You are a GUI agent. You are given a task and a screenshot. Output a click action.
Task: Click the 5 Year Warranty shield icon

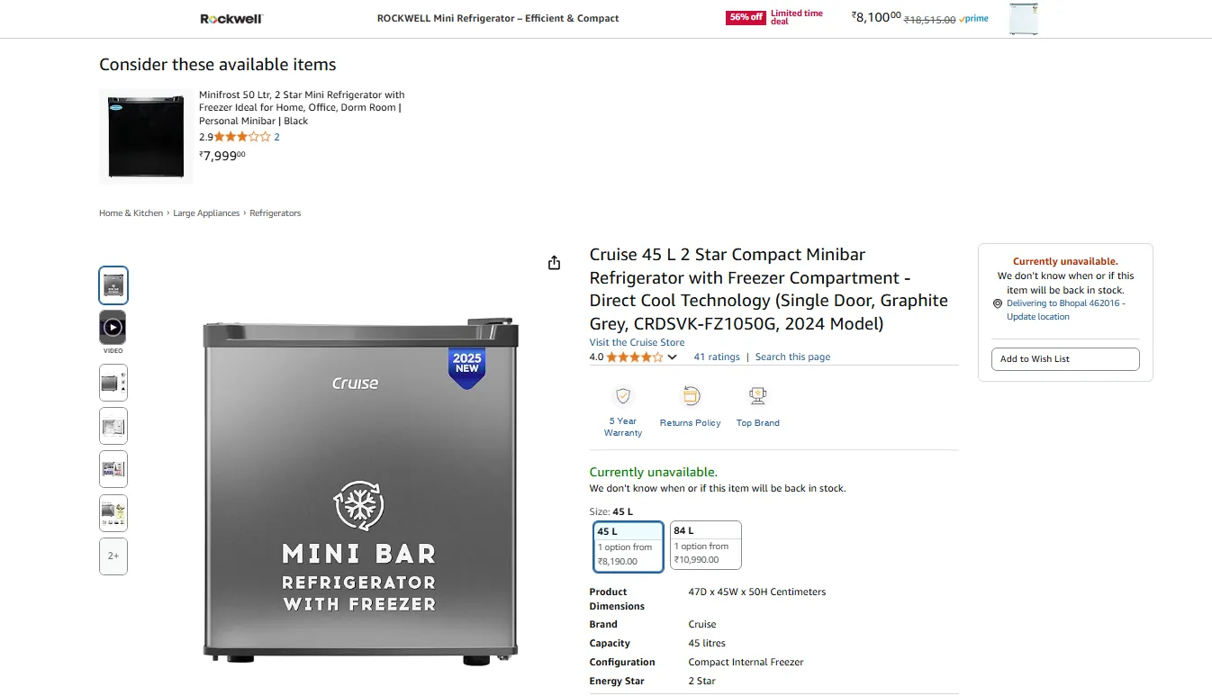pos(623,395)
